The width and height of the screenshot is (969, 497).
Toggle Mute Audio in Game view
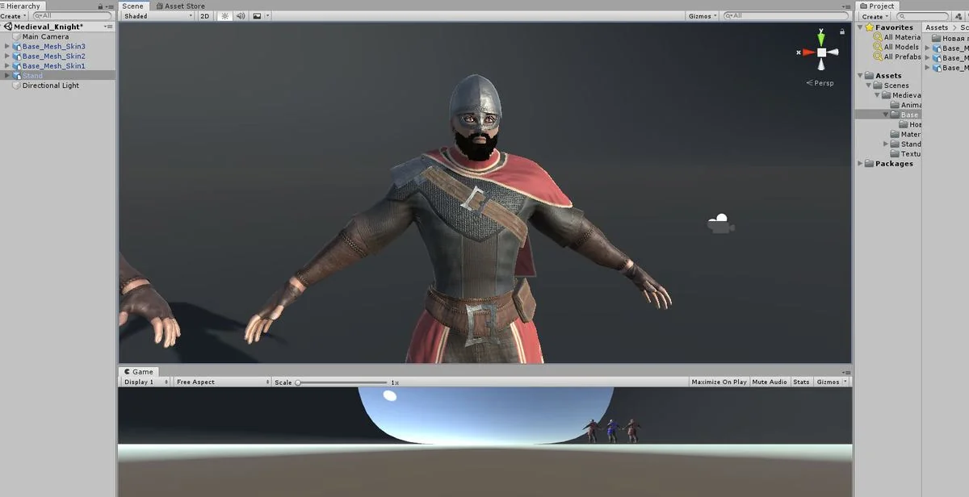click(x=770, y=382)
